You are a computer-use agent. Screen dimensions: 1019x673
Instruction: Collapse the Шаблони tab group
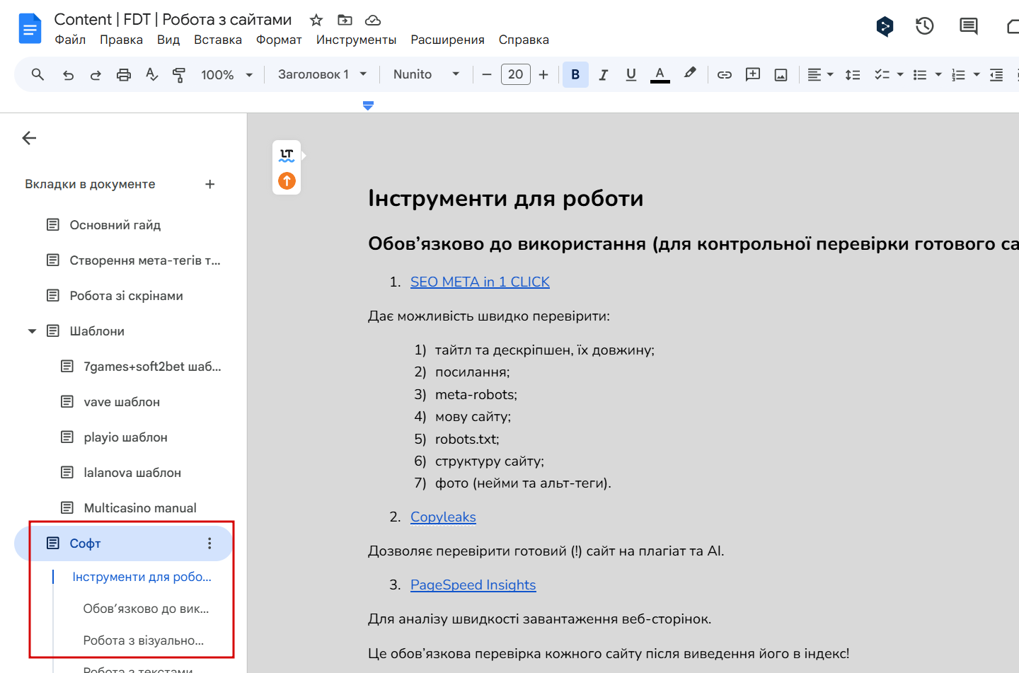coord(32,331)
